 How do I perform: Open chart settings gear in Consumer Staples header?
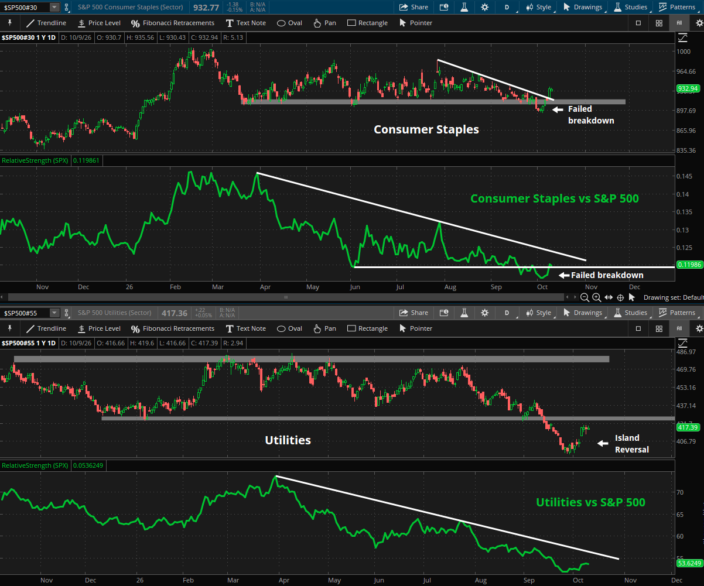pyautogui.click(x=484, y=7)
